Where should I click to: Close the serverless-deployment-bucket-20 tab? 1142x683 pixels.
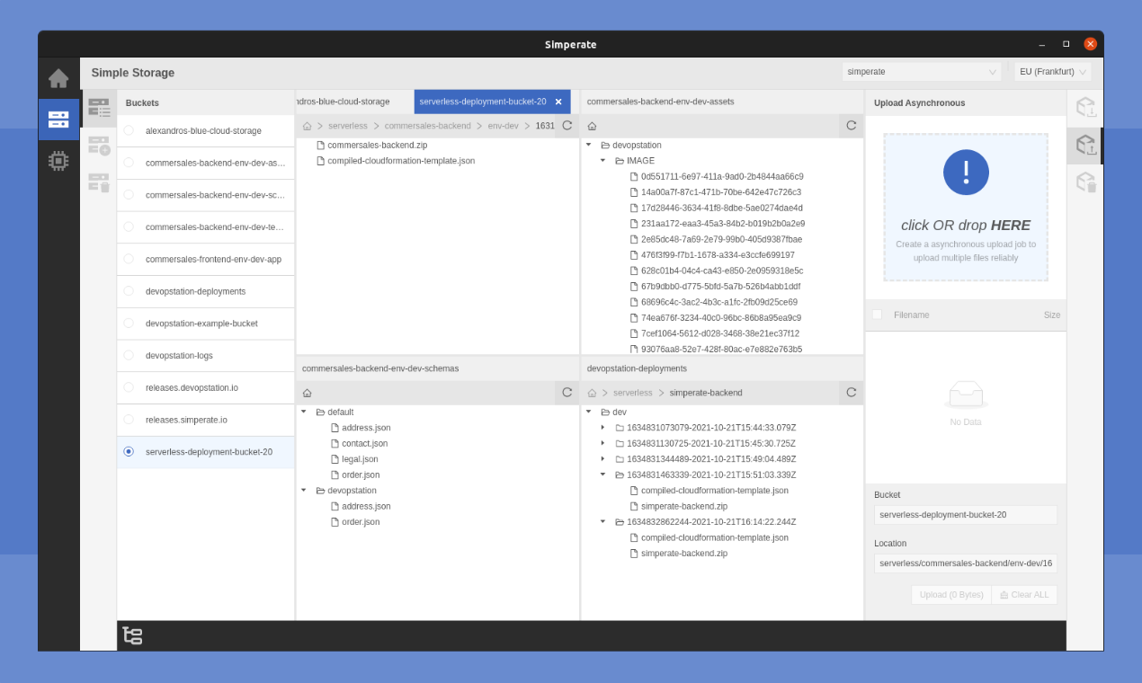click(x=558, y=102)
